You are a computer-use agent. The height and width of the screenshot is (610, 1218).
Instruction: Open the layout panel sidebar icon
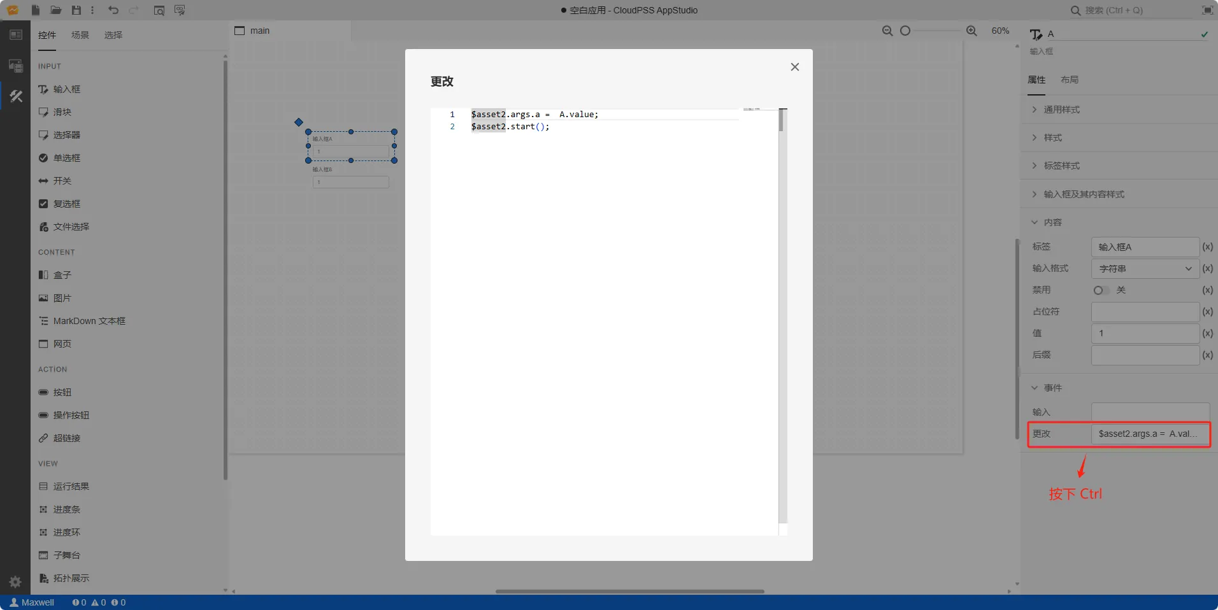coord(16,34)
